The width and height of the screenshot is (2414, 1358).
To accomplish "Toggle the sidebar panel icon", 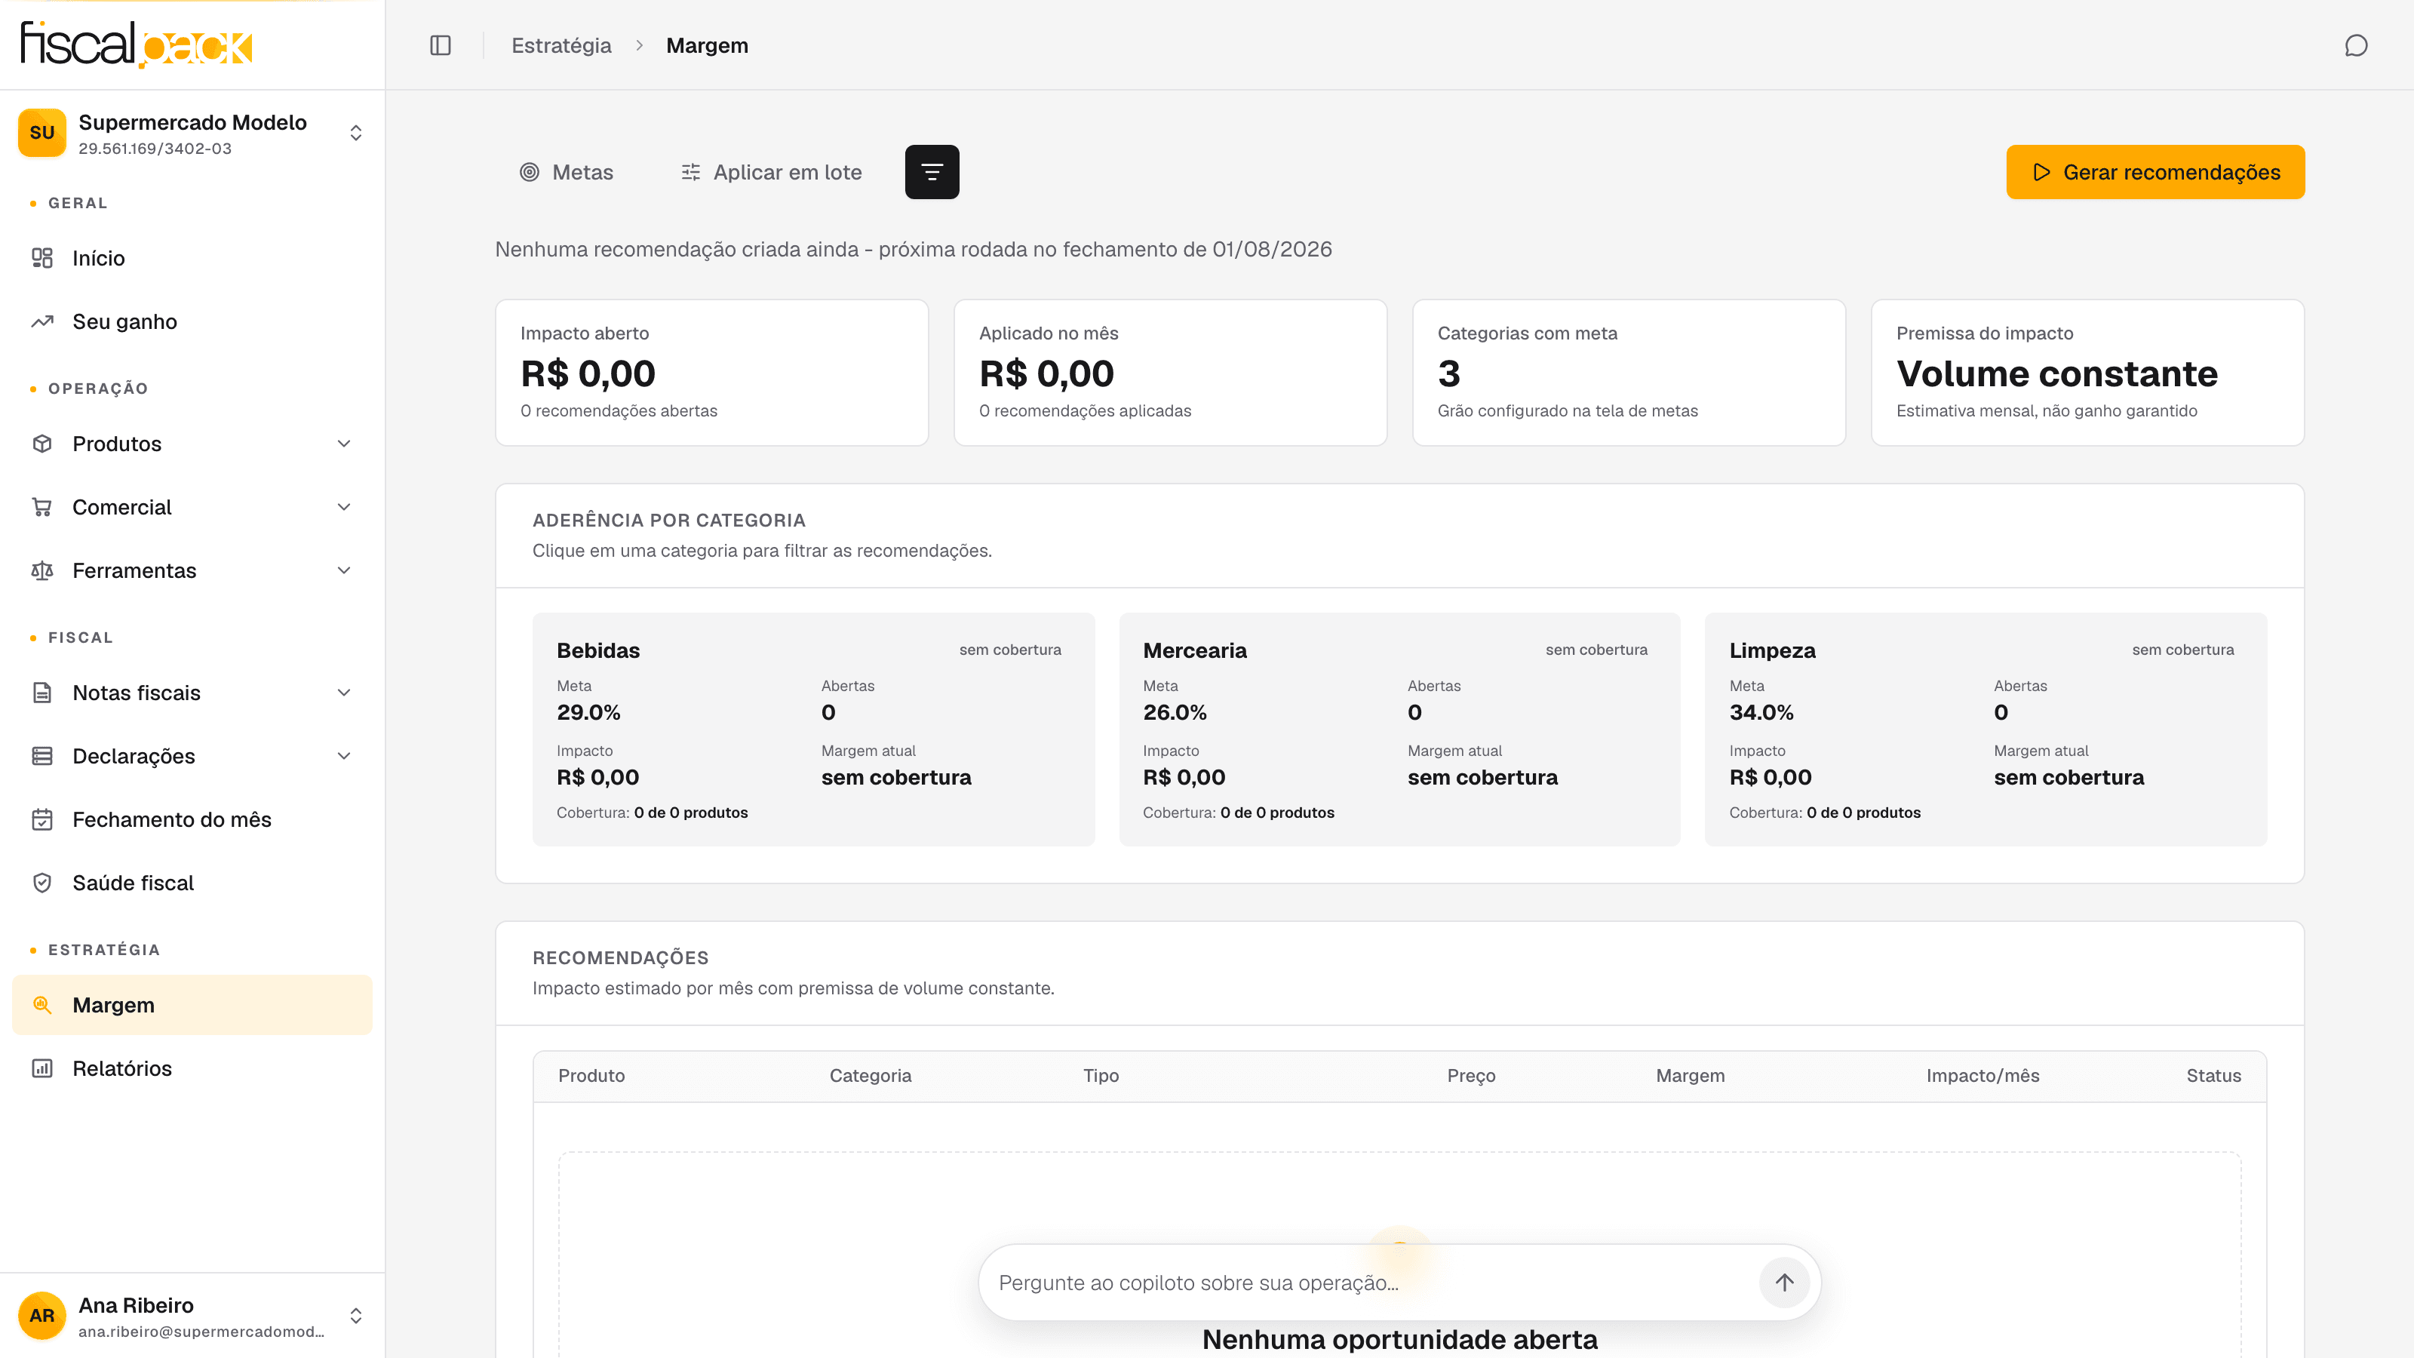I will tap(441, 45).
